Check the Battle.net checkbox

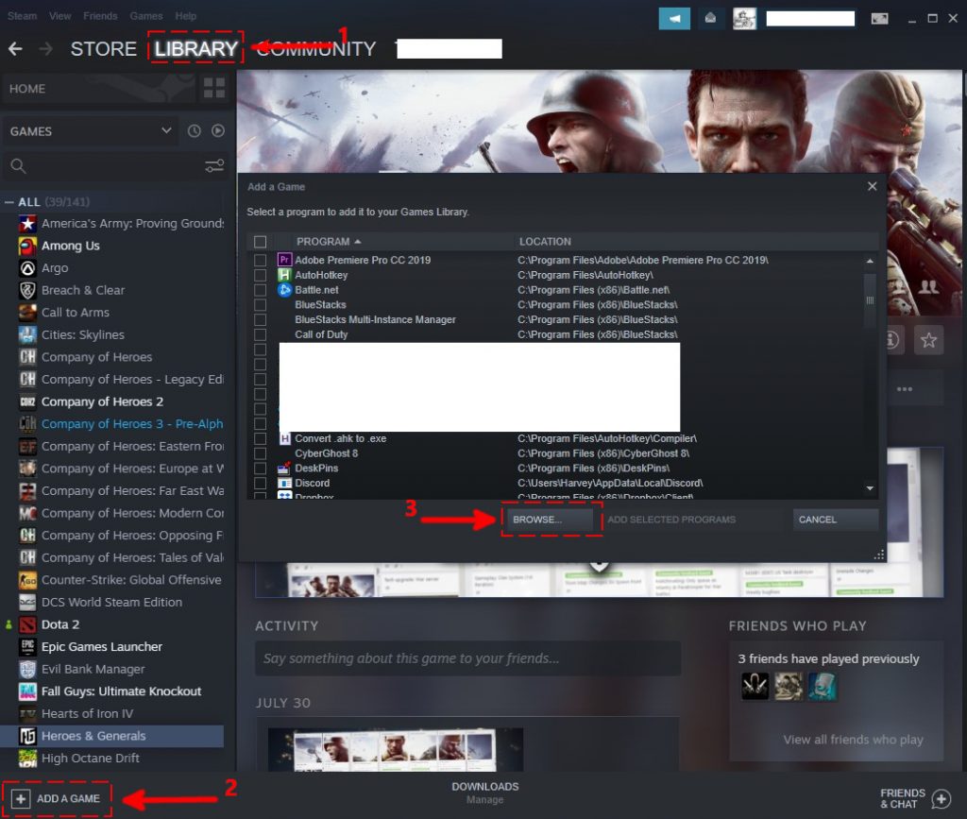261,290
